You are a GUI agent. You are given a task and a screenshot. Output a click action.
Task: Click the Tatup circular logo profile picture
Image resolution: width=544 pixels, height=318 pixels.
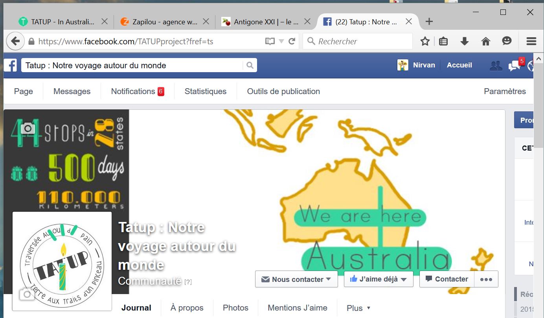pyautogui.click(x=62, y=261)
